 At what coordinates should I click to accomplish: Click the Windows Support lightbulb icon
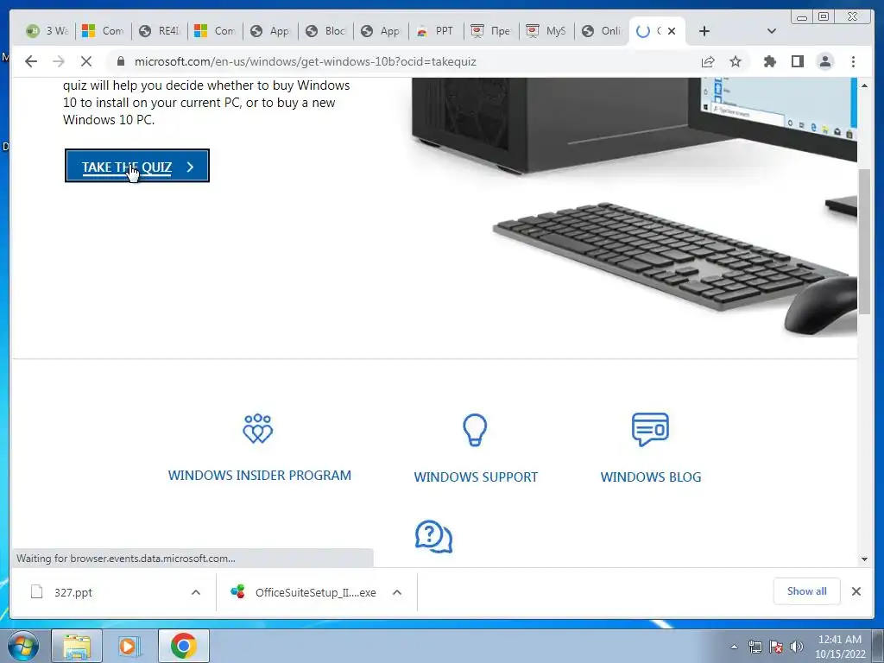[475, 430]
